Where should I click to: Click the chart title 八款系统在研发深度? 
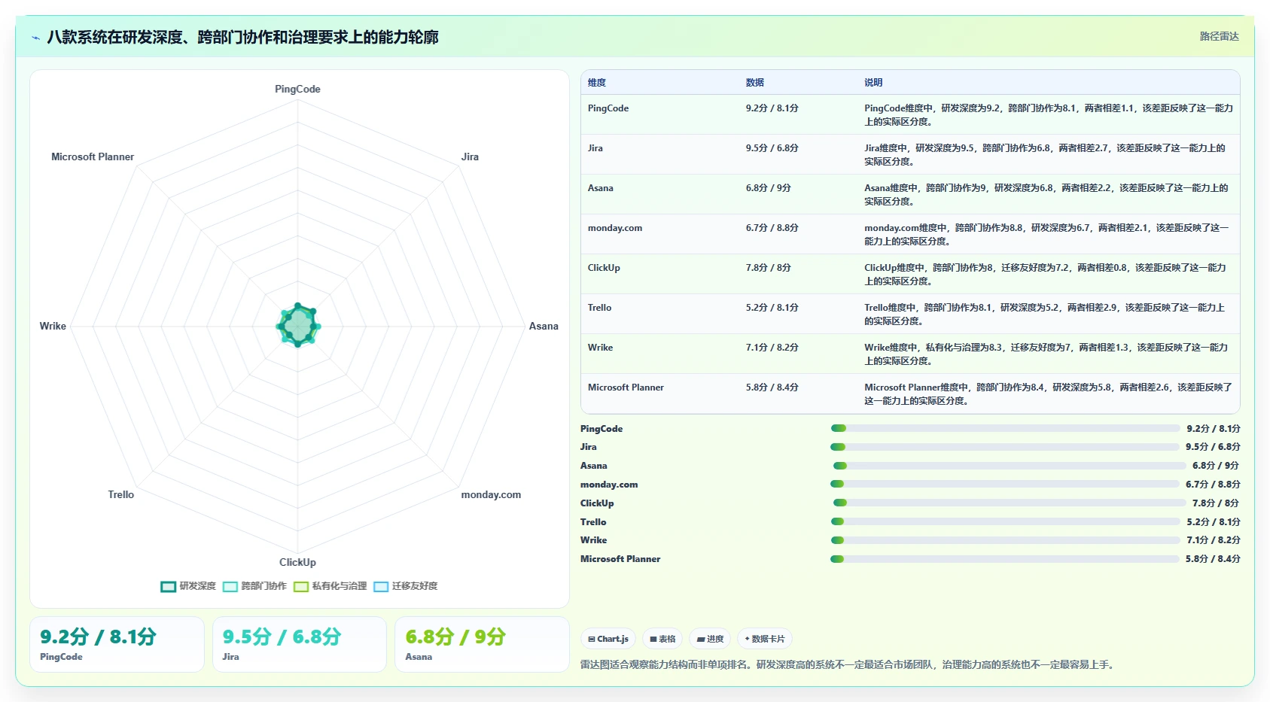pos(242,37)
